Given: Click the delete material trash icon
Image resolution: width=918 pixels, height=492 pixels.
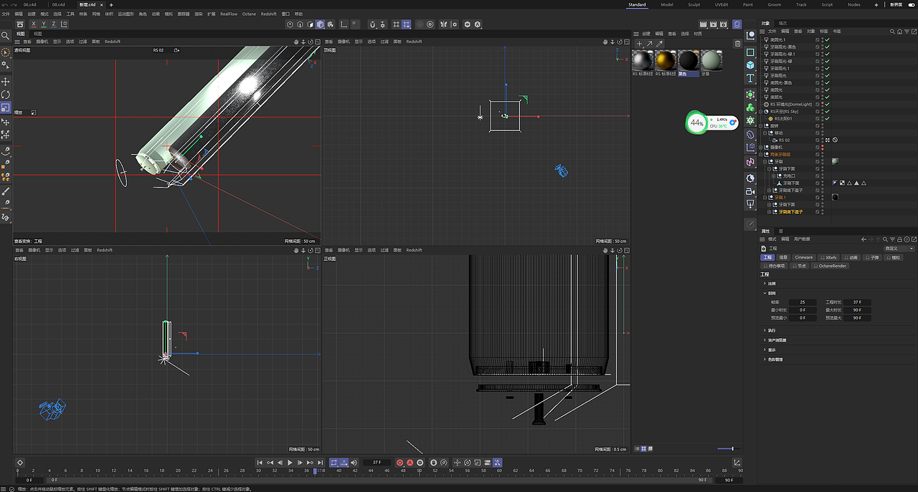Looking at the screenshot, I should click(738, 44).
